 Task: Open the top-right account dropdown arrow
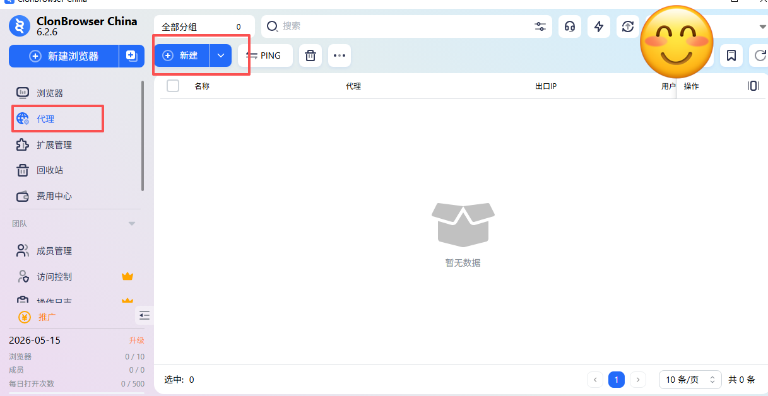pos(762,26)
